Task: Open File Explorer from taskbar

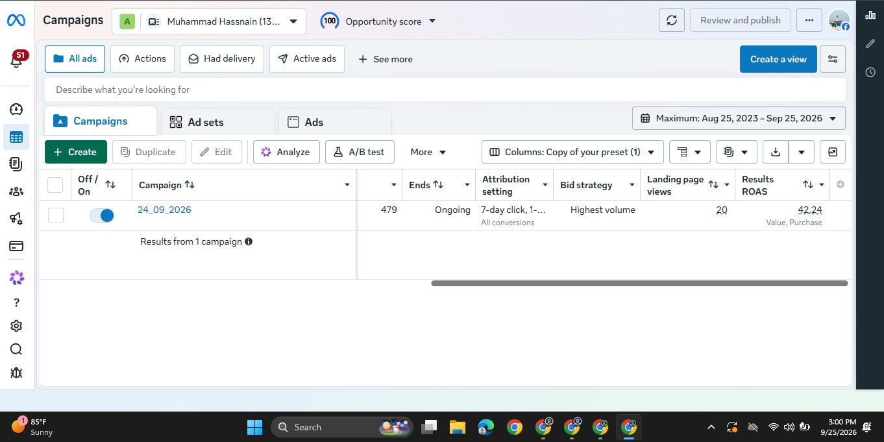Action: 458,427
